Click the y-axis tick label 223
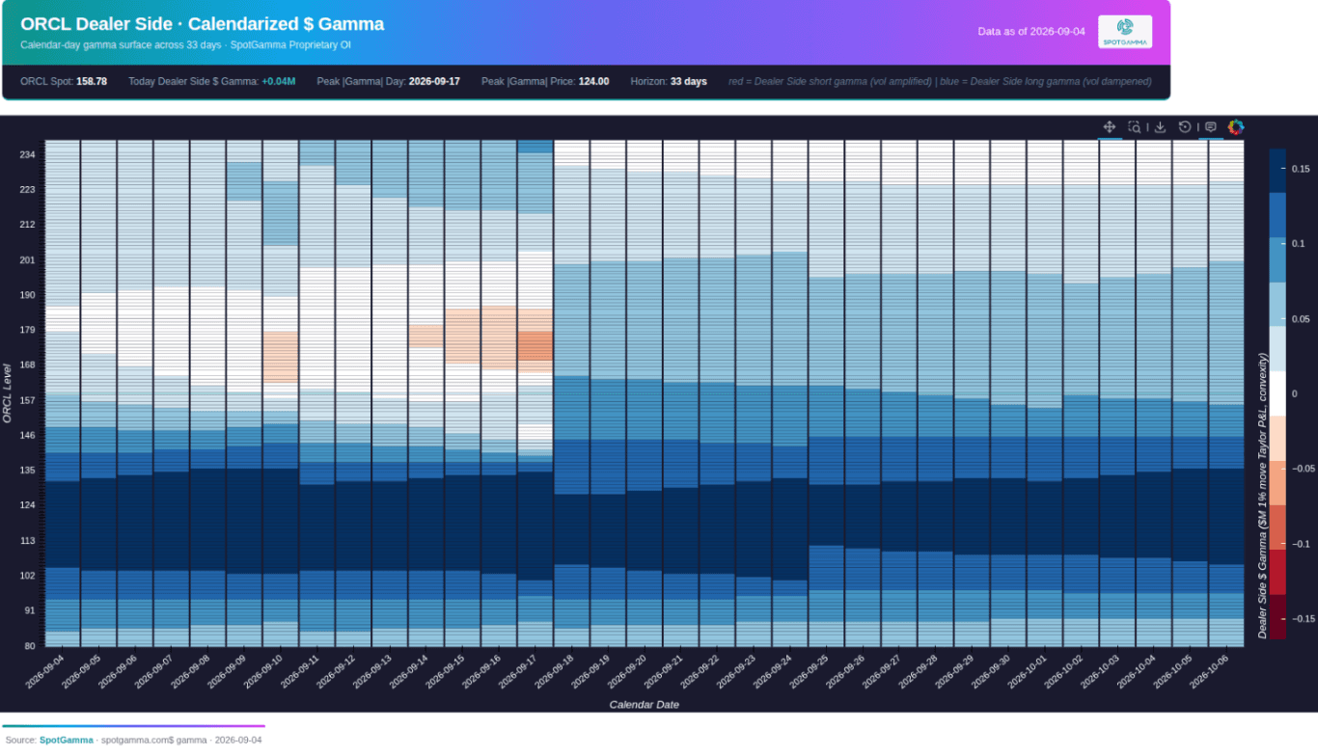1318x756 pixels. coord(27,189)
